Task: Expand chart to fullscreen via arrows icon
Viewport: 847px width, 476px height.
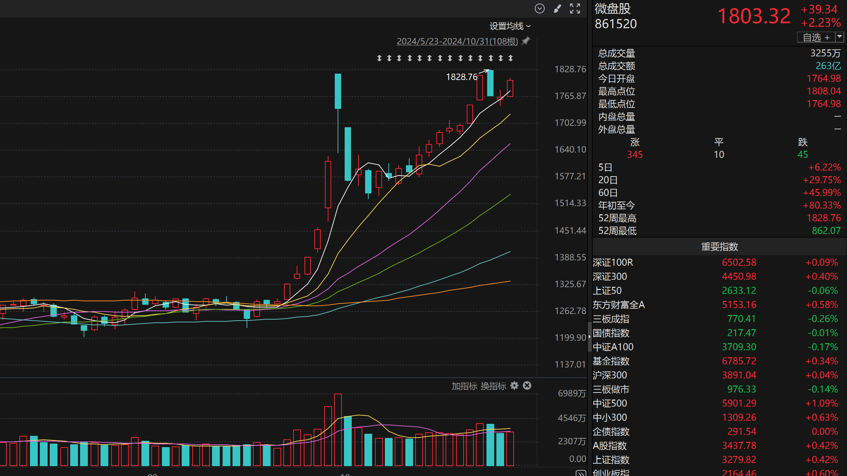Action: click(575, 8)
